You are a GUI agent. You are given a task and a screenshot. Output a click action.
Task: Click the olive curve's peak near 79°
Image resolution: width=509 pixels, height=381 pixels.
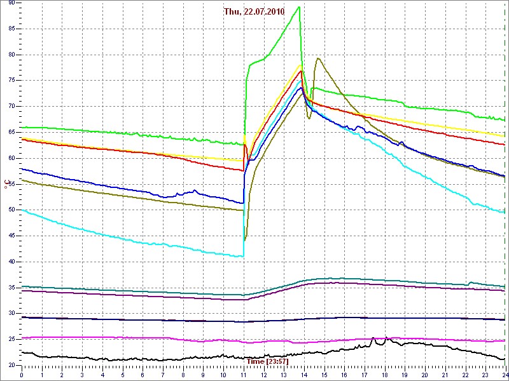coord(317,58)
